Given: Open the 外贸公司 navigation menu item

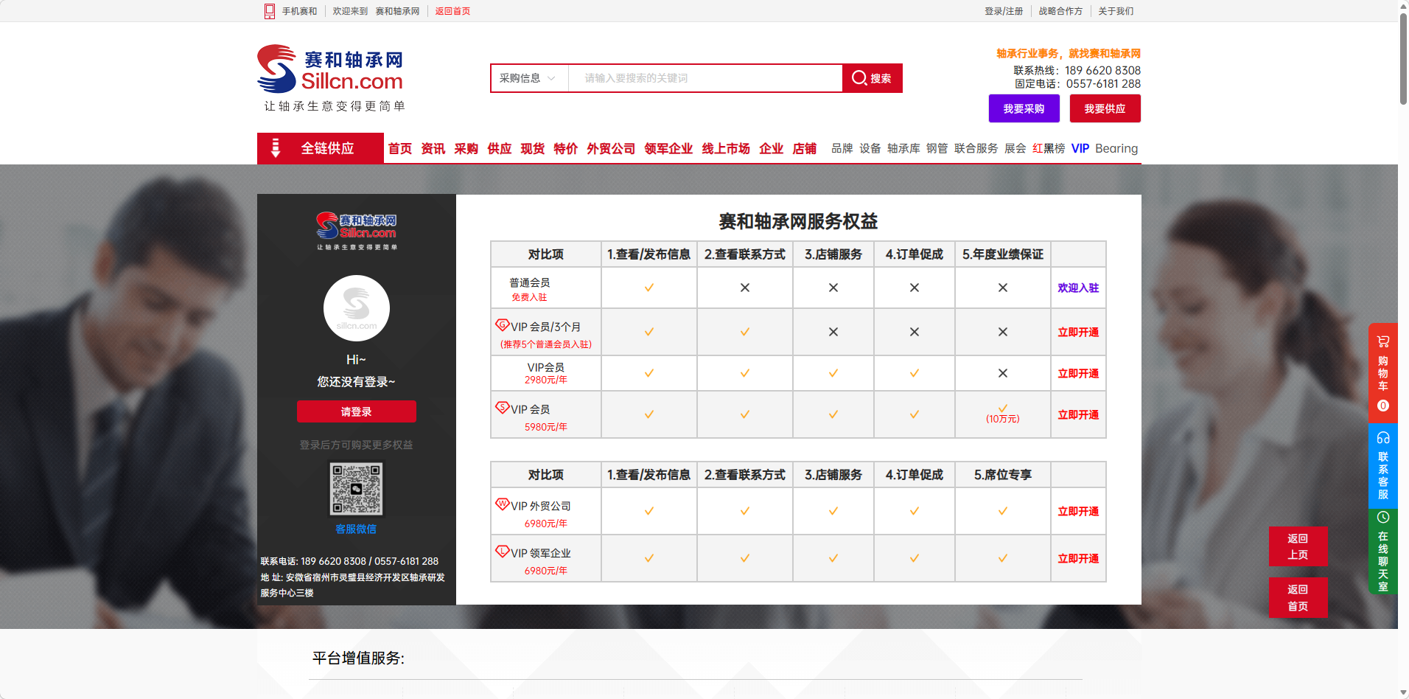Looking at the screenshot, I should coord(611,149).
